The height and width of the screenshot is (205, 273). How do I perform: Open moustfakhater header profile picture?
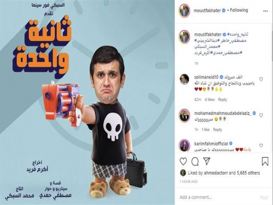(184, 11)
